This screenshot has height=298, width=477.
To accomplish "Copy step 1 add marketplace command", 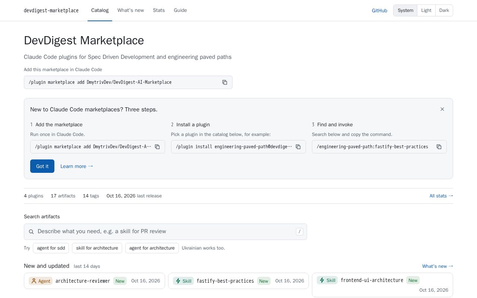I will pos(157,147).
